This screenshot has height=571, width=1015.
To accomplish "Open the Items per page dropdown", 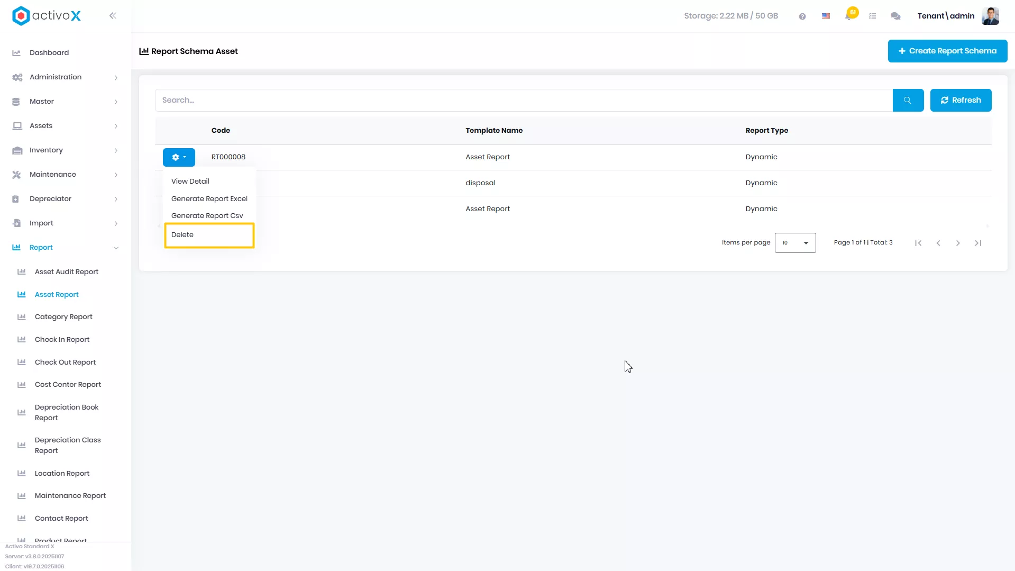I will [x=795, y=243].
